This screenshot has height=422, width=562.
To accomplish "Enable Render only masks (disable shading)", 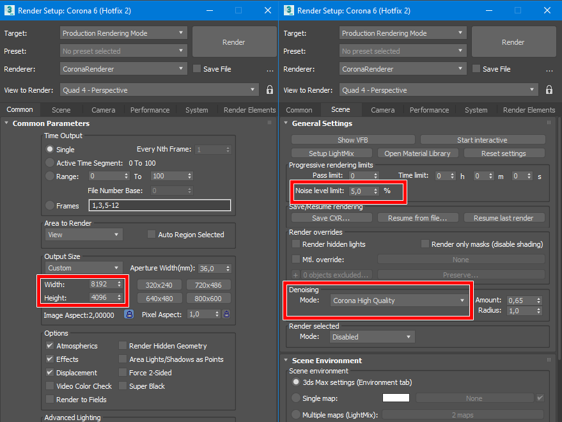I will [425, 244].
